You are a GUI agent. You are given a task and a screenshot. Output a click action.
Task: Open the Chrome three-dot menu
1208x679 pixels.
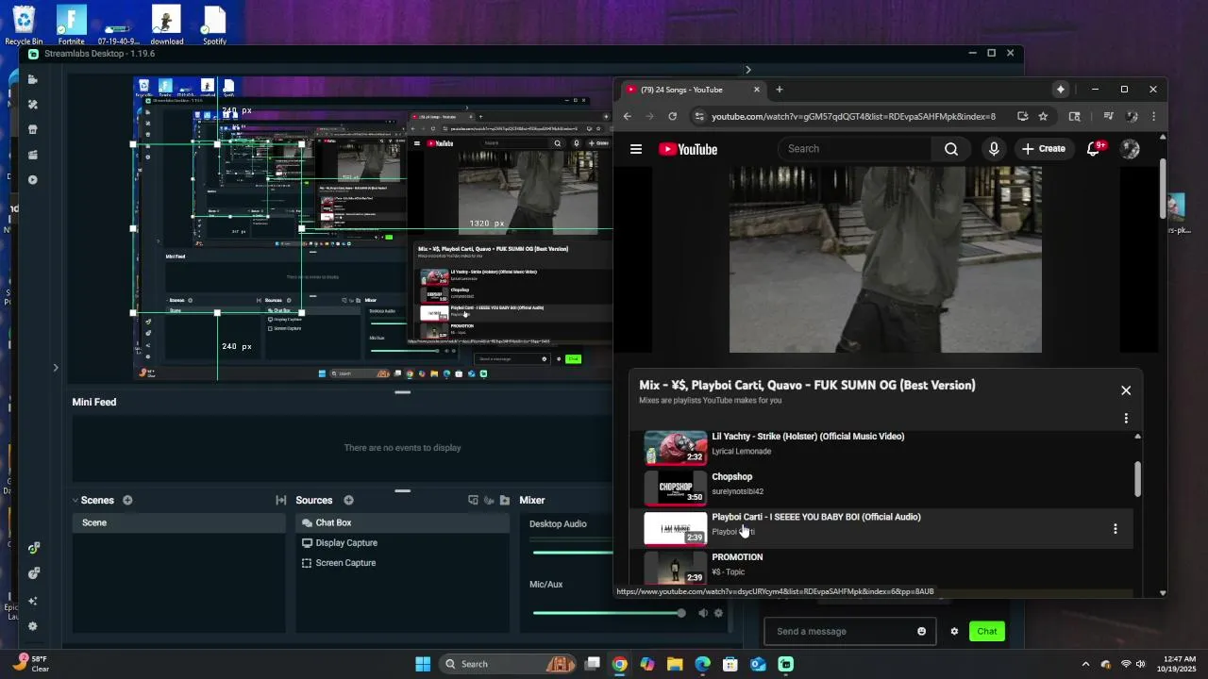click(1153, 116)
